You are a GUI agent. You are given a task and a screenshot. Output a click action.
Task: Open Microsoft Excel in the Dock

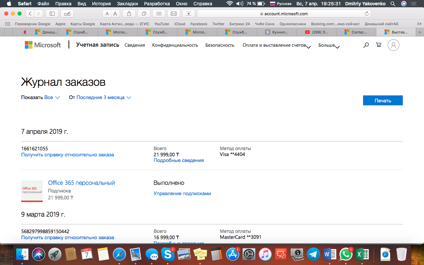362,254
